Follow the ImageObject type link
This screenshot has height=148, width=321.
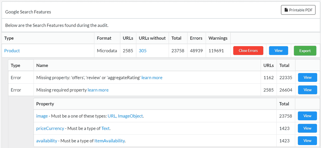pyautogui.click(x=131, y=116)
